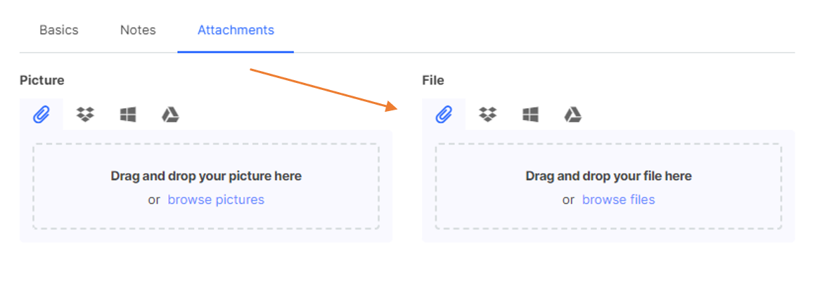Viewport: 820px width, 284px height.
Task: Follow the browse pictures link
Action: 216,200
